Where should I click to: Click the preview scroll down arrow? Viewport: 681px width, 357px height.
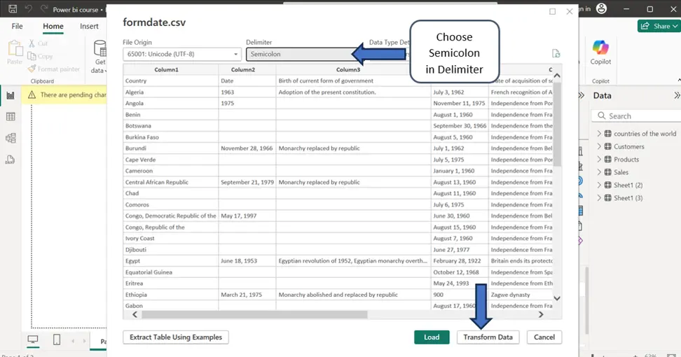[x=557, y=298]
